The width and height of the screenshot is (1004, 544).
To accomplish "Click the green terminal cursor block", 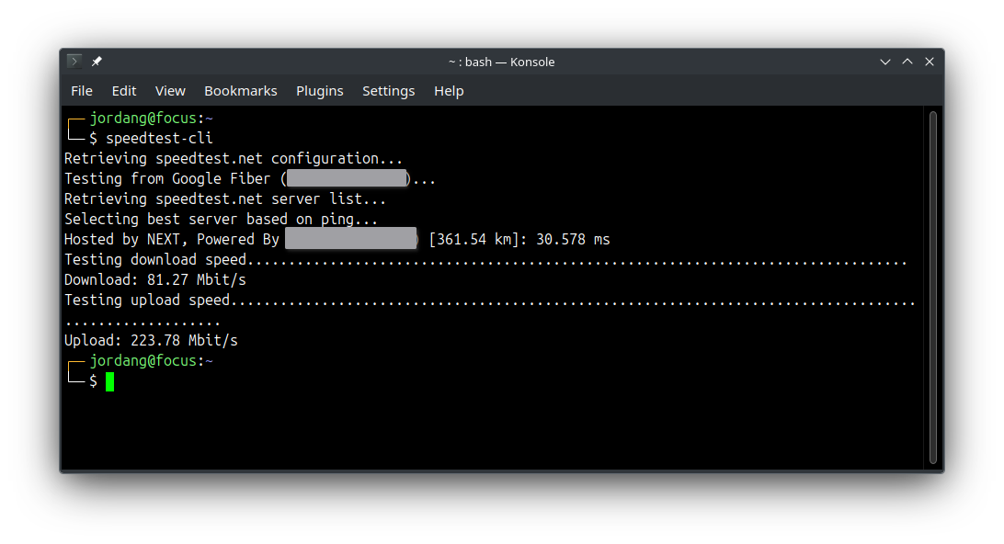I will (x=110, y=381).
